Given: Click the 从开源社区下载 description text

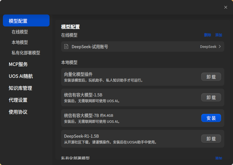Looking at the screenshot, I should click(110, 142).
